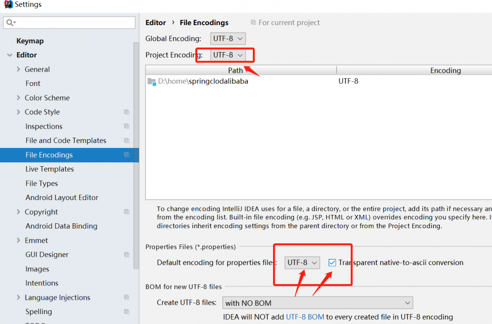
Task: Click the search magnifier icon in settings
Action: [x=10, y=23]
